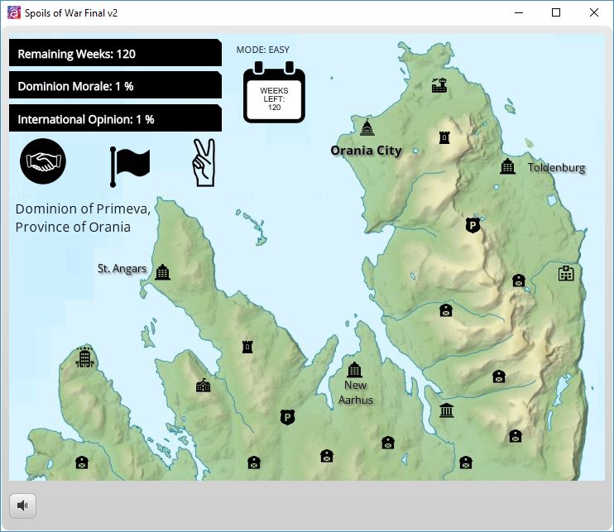
Task: Click the Toldenburg city building icon
Action: click(x=507, y=166)
